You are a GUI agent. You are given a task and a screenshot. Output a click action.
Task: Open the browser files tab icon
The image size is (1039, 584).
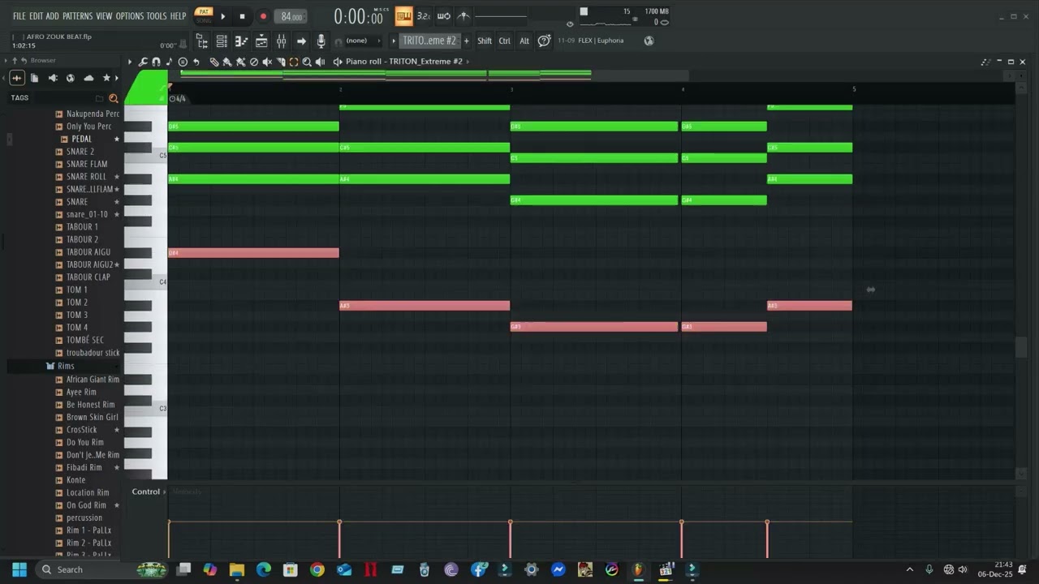tap(35, 78)
